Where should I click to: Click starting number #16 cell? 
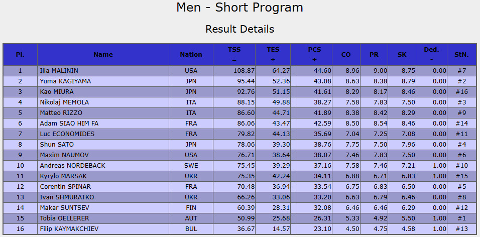[x=461, y=92]
